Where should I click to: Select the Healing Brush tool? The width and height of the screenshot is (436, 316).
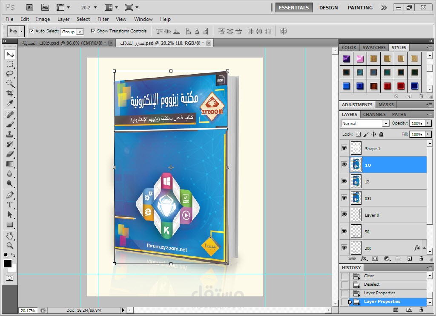tap(10, 115)
